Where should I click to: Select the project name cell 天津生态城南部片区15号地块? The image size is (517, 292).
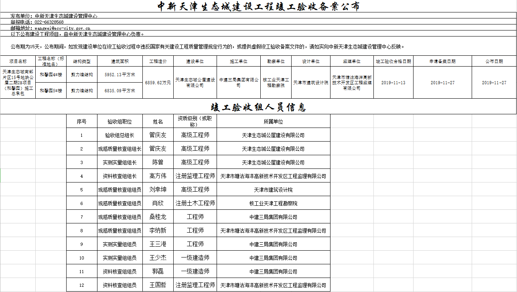[x=18, y=83]
